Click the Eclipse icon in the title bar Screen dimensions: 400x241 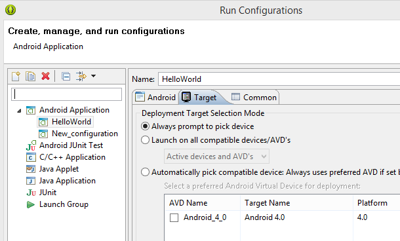pyautogui.click(x=10, y=10)
